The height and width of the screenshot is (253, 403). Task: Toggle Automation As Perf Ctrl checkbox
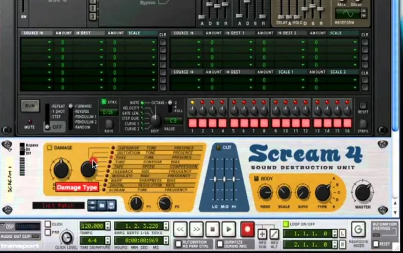(x=178, y=244)
